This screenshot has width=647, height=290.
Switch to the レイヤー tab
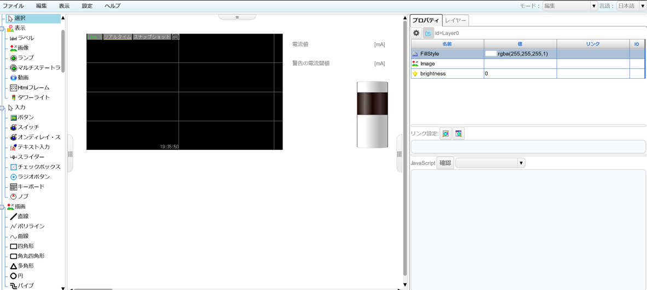point(455,20)
